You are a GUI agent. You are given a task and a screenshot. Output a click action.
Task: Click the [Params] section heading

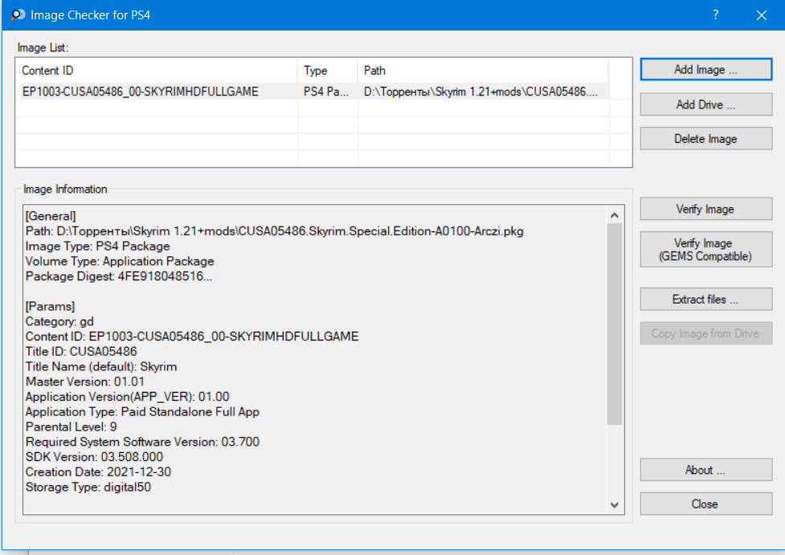point(50,306)
